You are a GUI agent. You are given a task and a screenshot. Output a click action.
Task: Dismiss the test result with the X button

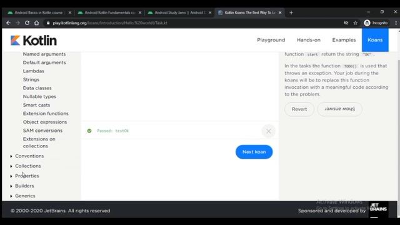pyautogui.click(x=268, y=131)
